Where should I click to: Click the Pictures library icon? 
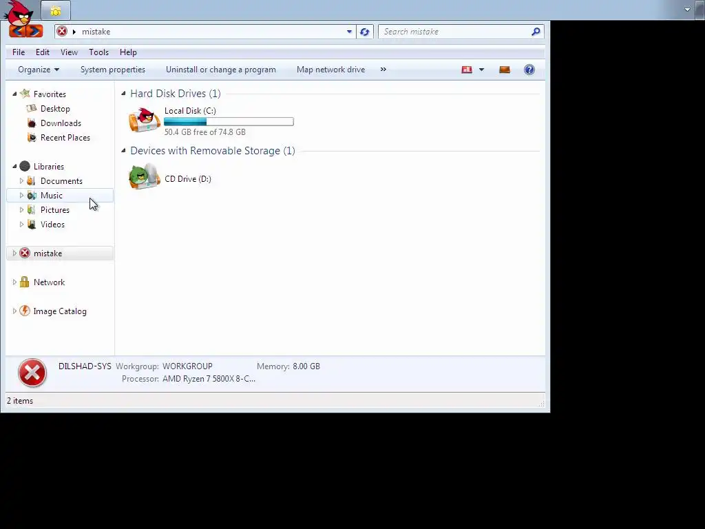[x=31, y=209]
